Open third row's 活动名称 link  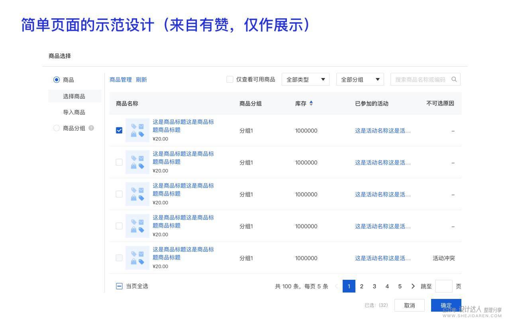(x=383, y=194)
